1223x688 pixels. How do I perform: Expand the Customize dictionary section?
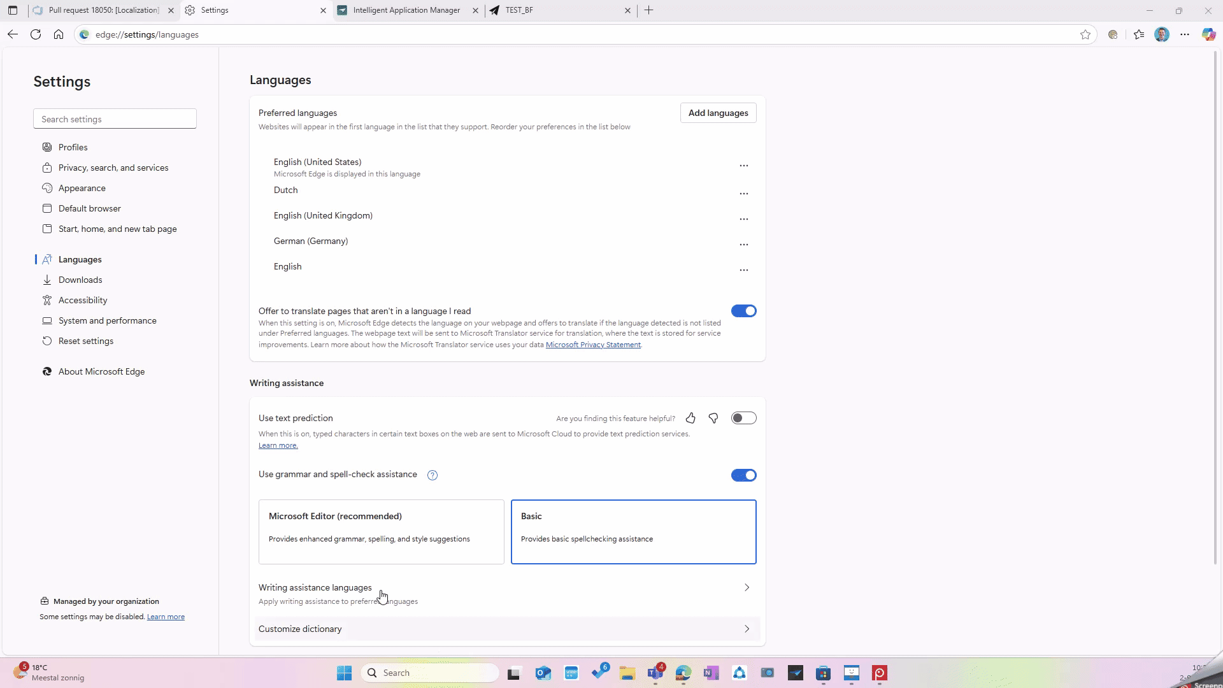click(507, 629)
